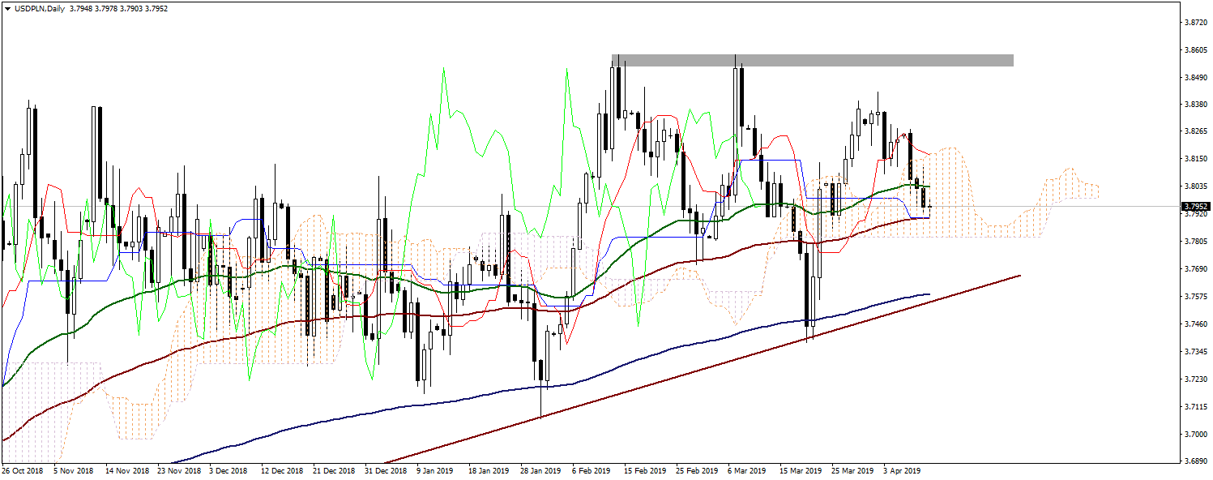1213x480 pixels.
Task: Click the 15 Feb 2019 date label
Action: point(646,470)
